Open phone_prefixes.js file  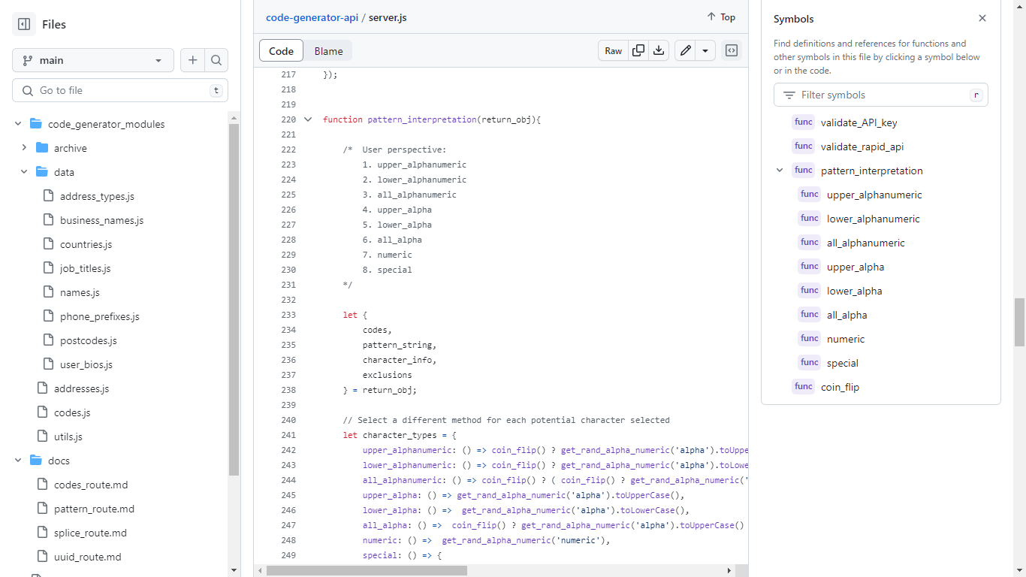point(100,316)
